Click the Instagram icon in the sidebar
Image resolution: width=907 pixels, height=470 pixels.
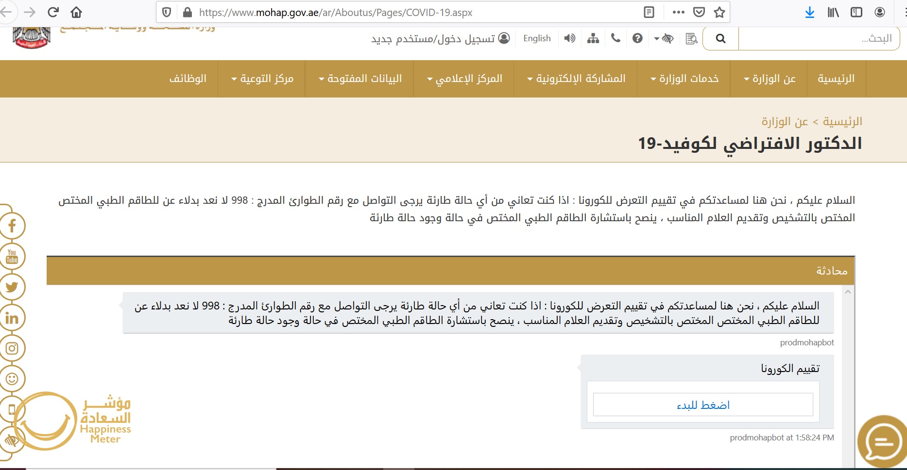(x=12, y=348)
